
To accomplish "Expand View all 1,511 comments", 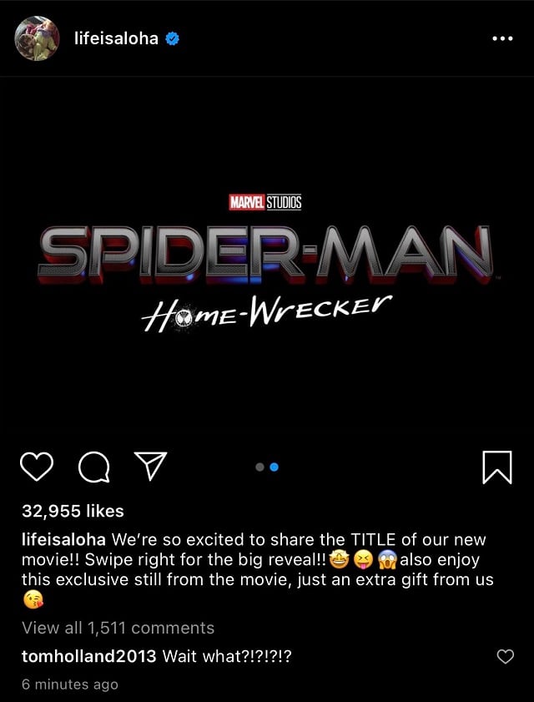I will 118,628.
